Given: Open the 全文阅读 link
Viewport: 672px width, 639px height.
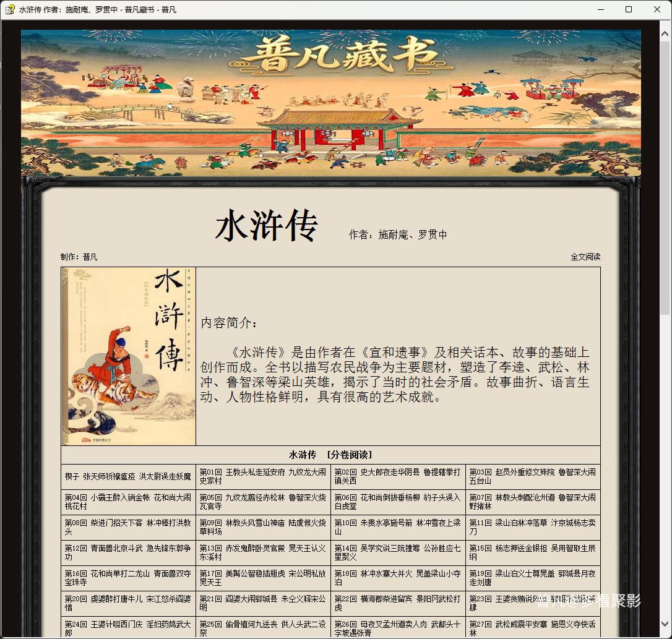Looking at the screenshot, I should click(585, 257).
